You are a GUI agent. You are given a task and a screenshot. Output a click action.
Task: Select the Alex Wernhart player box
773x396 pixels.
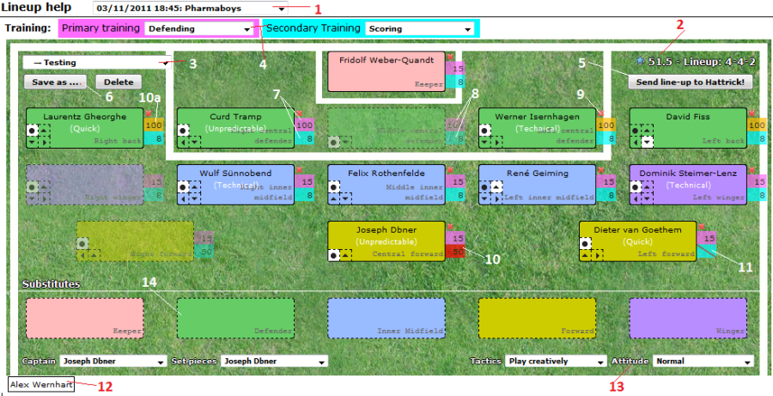click(x=41, y=385)
